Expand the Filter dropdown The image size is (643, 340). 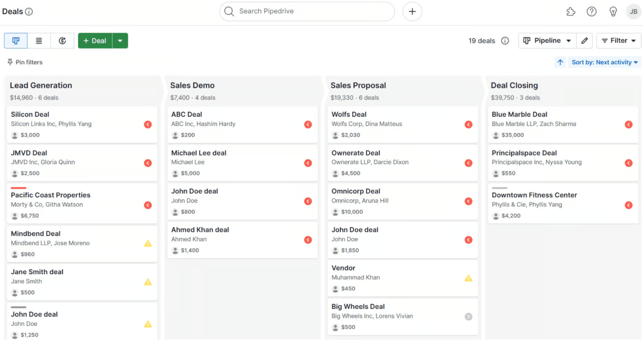pos(618,41)
